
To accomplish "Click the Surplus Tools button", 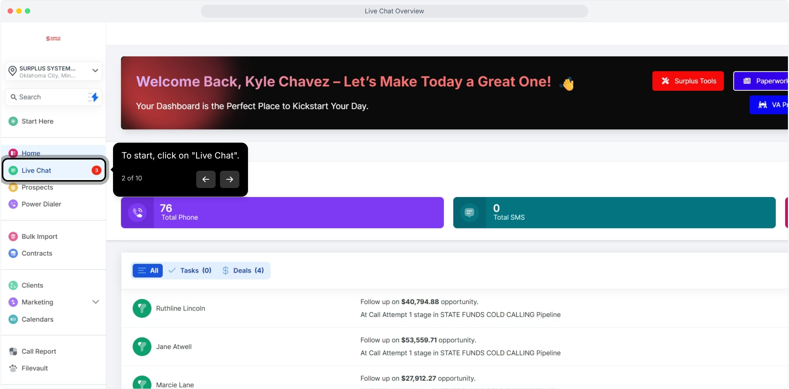I will pyautogui.click(x=688, y=81).
